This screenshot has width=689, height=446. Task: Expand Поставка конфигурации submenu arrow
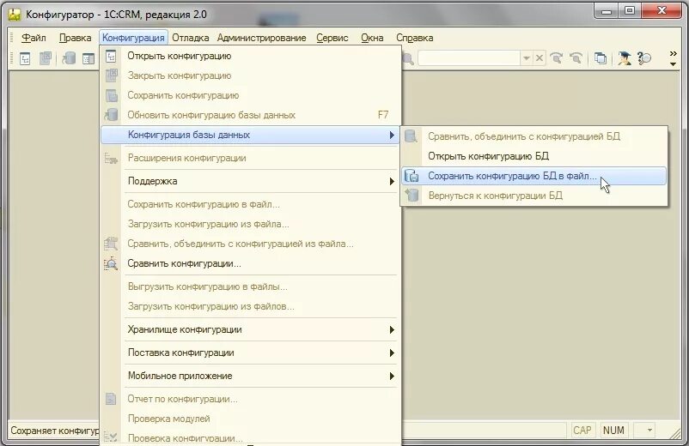pyautogui.click(x=392, y=353)
